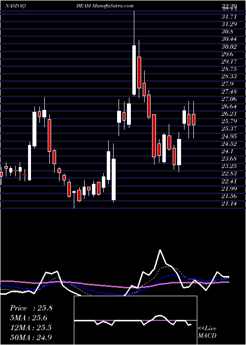Click the 22.83 price level label
The image size is (246, 345).
[x=229, y=174]
